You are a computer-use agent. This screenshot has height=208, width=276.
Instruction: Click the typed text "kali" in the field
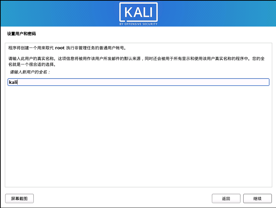13,82
